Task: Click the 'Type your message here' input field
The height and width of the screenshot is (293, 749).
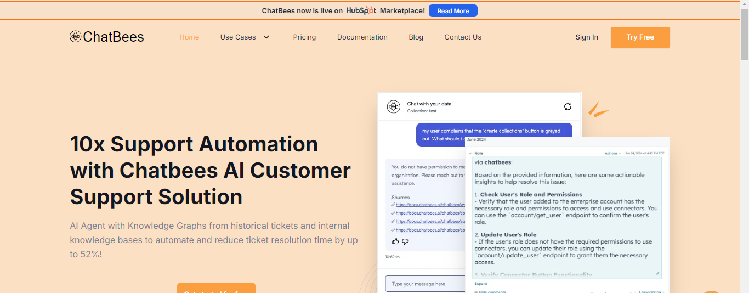Action: click(x=425, y=284)
